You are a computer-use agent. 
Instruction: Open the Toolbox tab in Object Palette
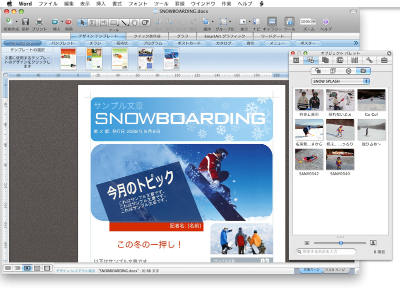click(384, 60)
